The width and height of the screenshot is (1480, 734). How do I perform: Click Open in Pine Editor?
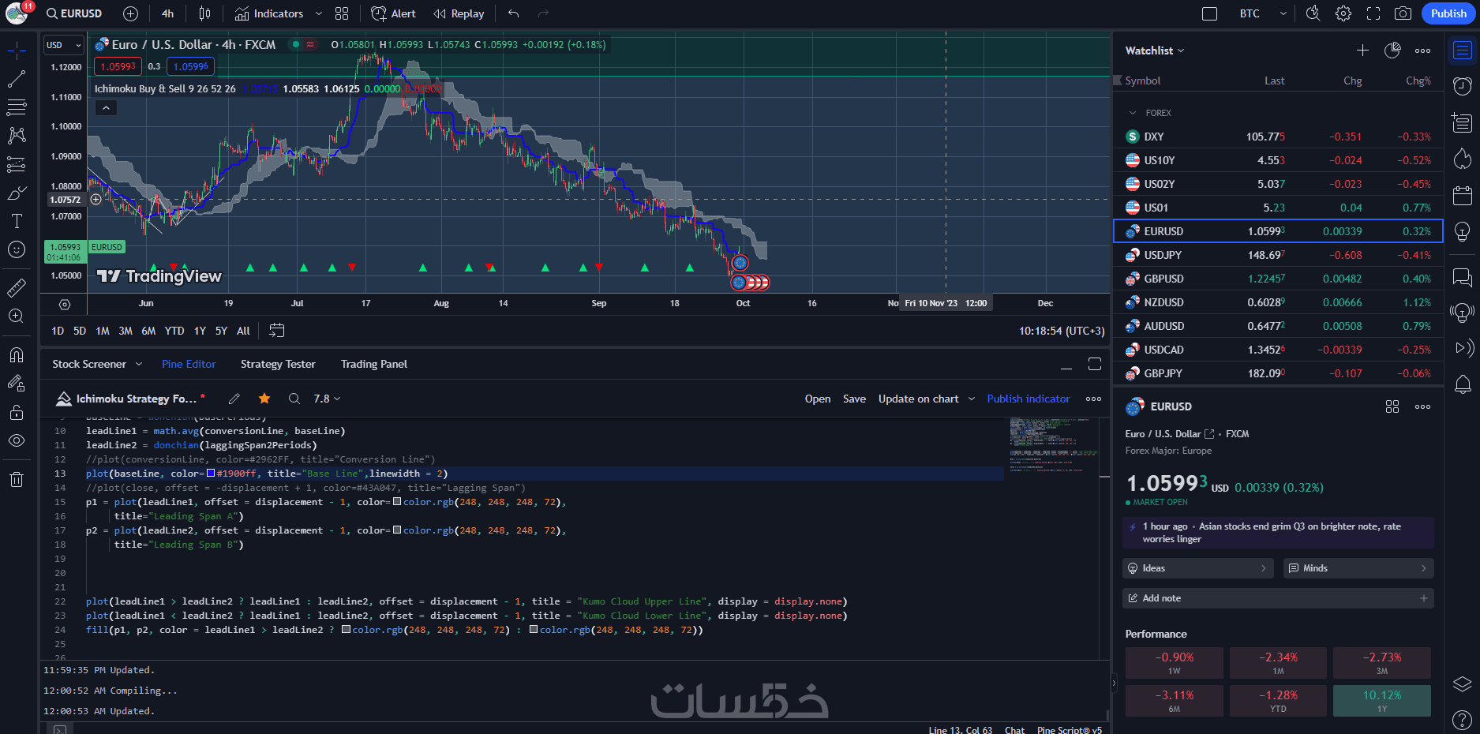818,399
